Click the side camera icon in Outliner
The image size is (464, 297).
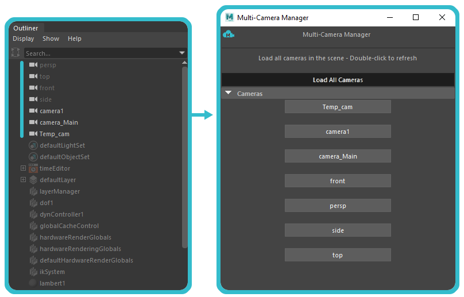(33, 99)
